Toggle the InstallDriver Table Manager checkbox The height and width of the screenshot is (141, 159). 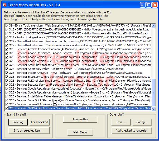coord(7,96)
